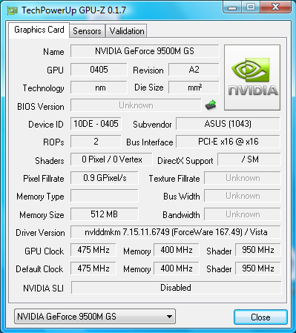296x333 pixels.
Task: Click the GPU-Z title bar app icon
Action: [x=13, y=10]
